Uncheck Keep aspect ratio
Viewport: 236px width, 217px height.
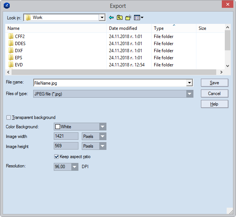[57, 157]
